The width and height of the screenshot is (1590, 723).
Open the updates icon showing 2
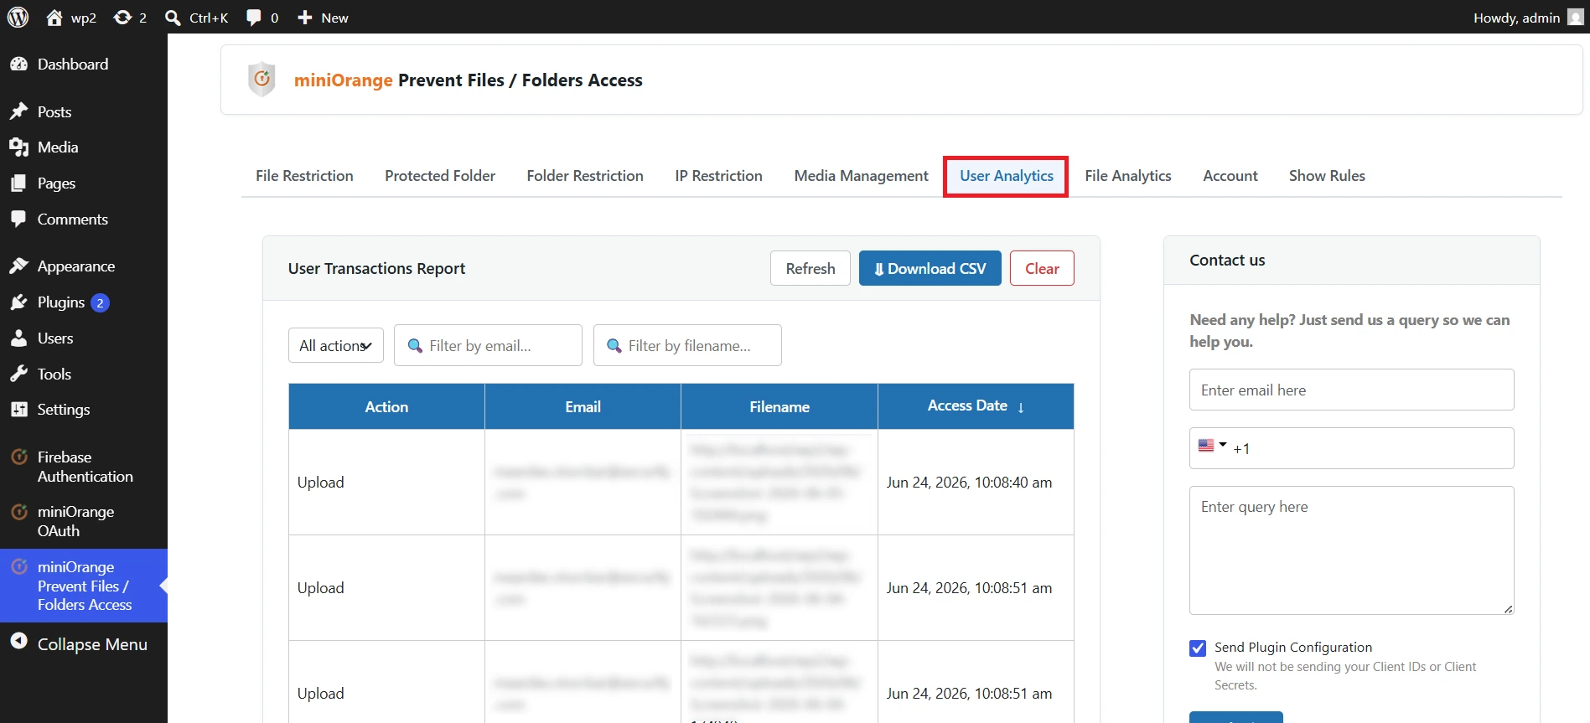point(122,17)
